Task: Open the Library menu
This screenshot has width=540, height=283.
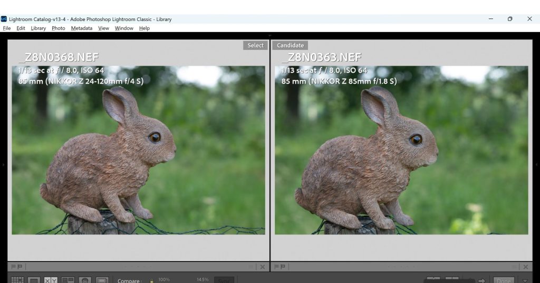Action: click(38, 28)
